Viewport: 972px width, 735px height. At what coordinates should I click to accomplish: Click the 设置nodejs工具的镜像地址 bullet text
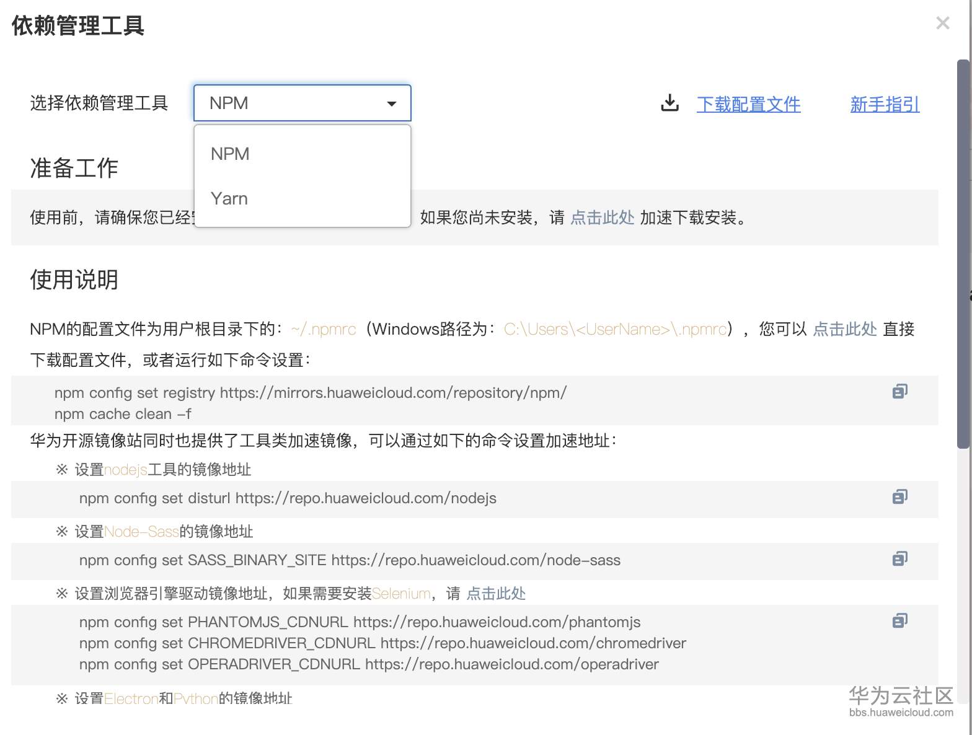162,470
